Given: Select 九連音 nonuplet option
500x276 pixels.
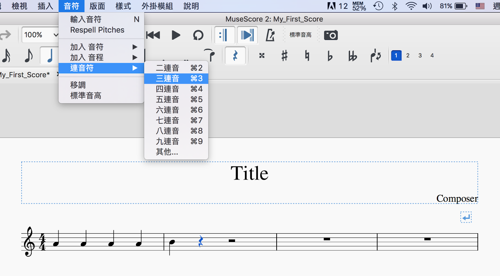Looking at the screenshot, I should coord(176,141).
